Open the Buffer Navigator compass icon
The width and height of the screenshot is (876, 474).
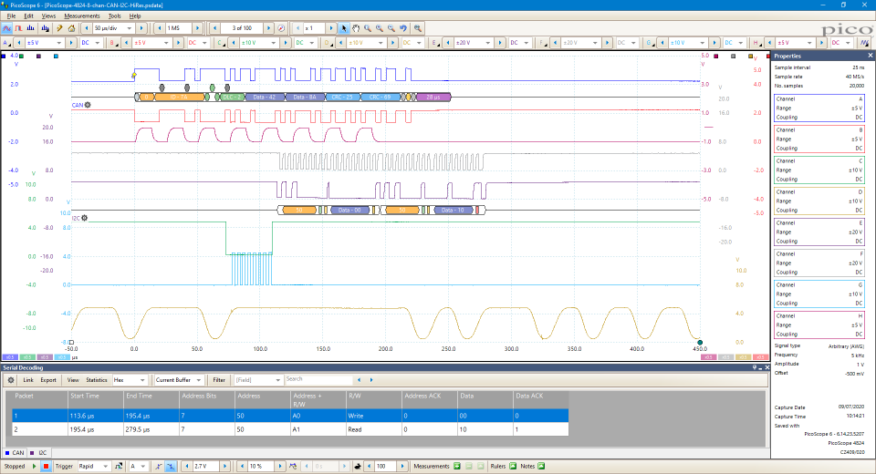[280, 28]
